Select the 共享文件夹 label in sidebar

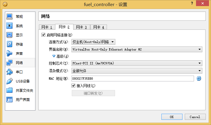pyautogui.click(x=25, y=91)
